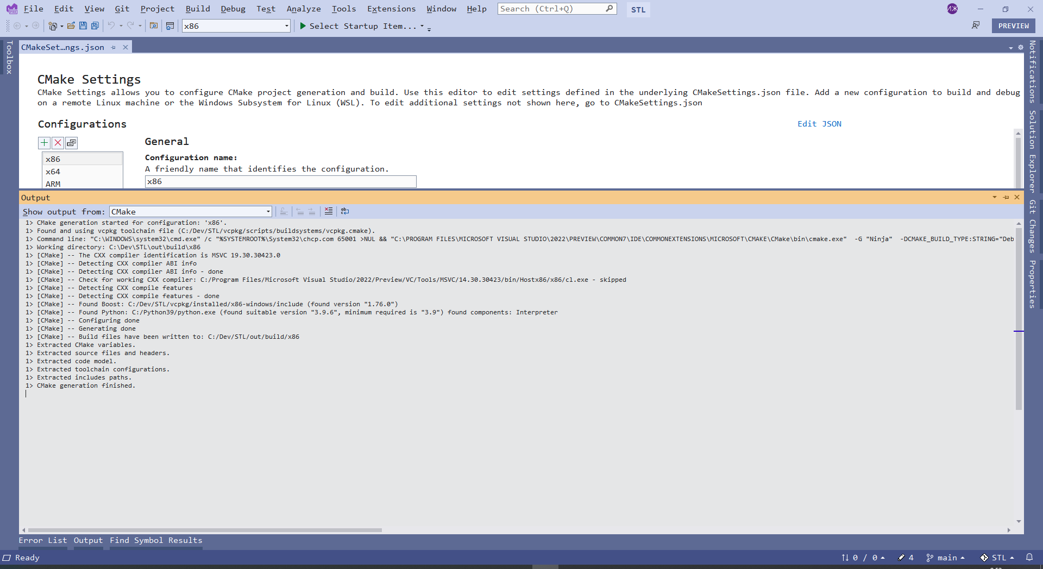The height and width of the screenshot is (569, 1043).
Task: Click the Navigate Forward arrow icon
Action: click(x=36, y=26)
